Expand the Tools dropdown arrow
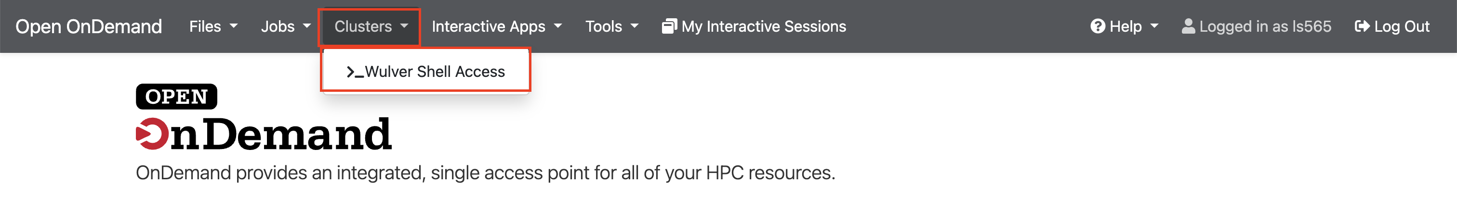The height and width of the screenshot is (199, 1457). [634, 26]
